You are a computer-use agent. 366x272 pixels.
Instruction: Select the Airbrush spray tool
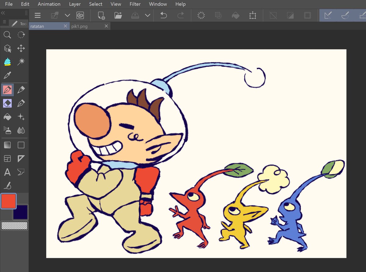(x=7, y=130)
